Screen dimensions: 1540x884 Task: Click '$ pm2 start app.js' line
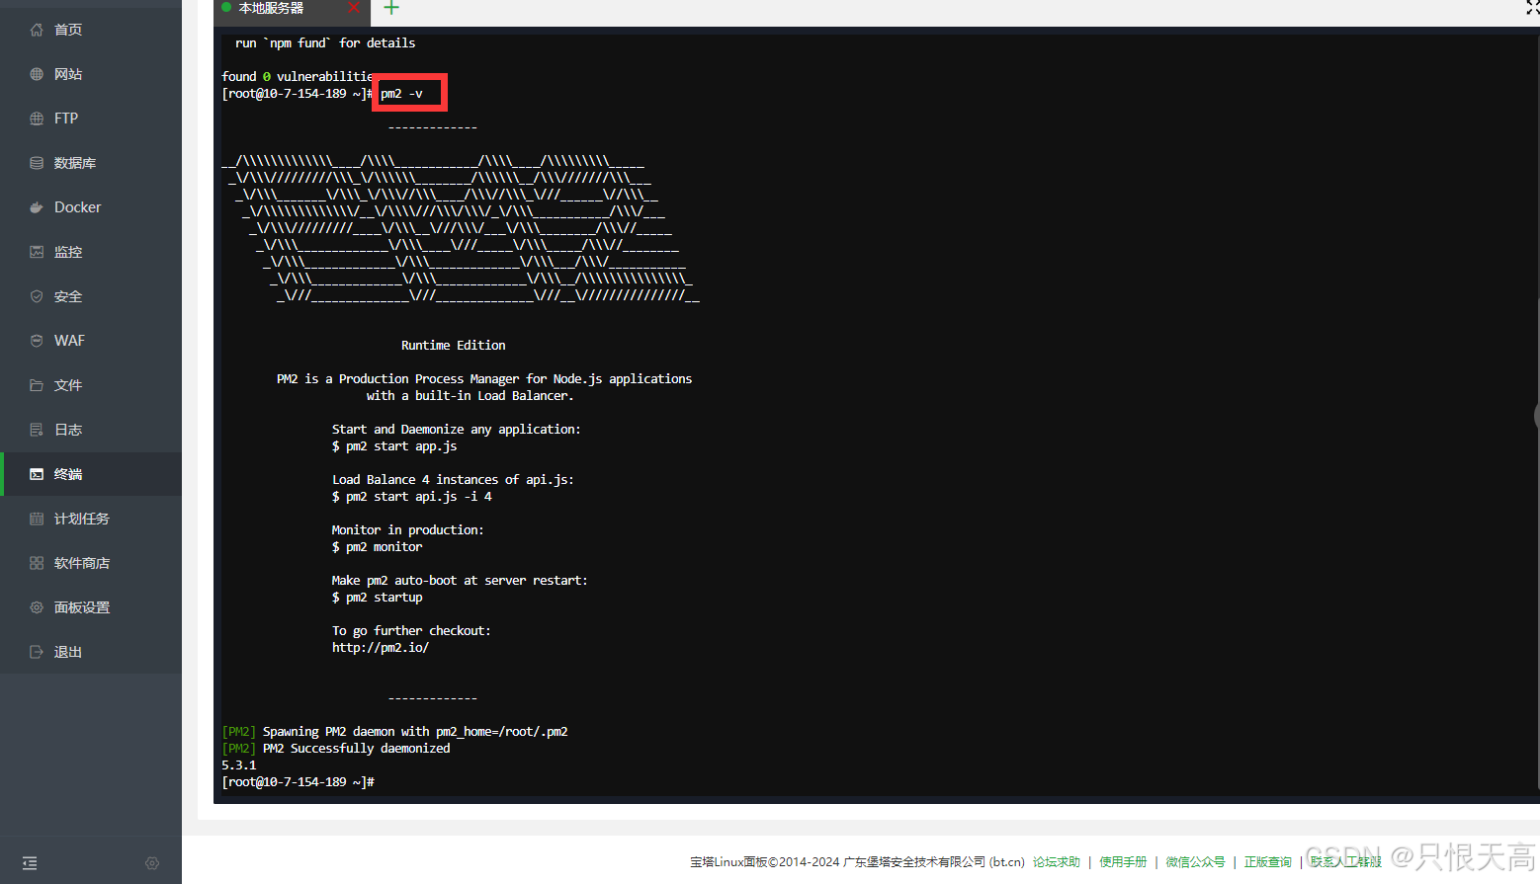point(394,446)
